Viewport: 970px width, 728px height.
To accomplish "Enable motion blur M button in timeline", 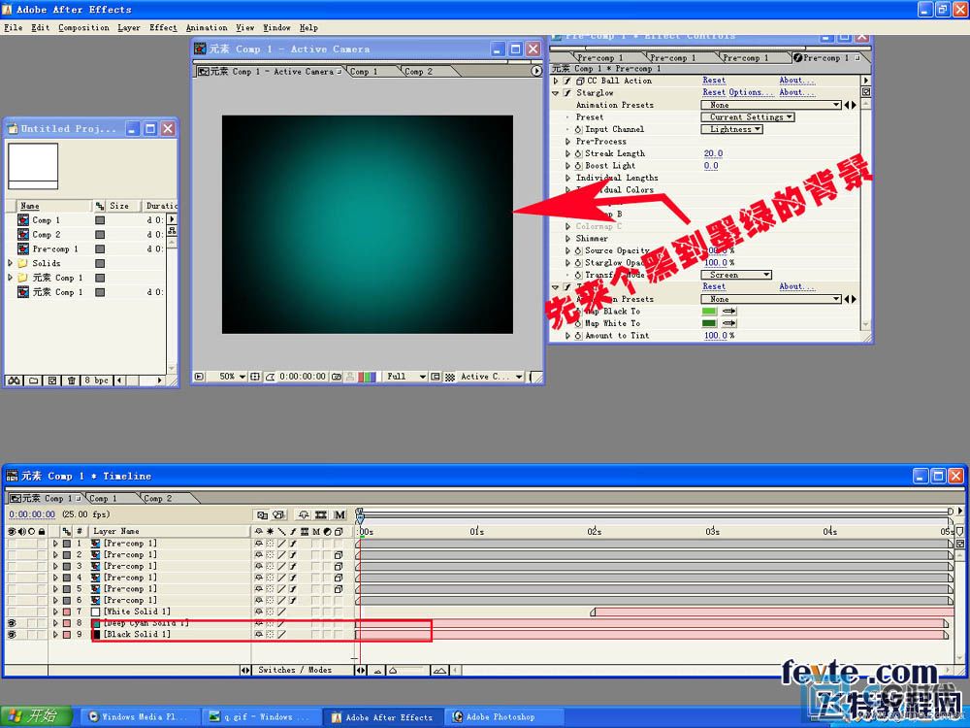I will [x=339, y=515].
